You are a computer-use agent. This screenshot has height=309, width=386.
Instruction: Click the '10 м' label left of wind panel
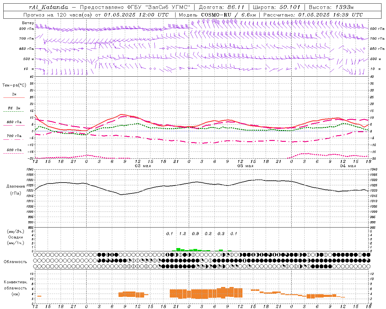29,69
